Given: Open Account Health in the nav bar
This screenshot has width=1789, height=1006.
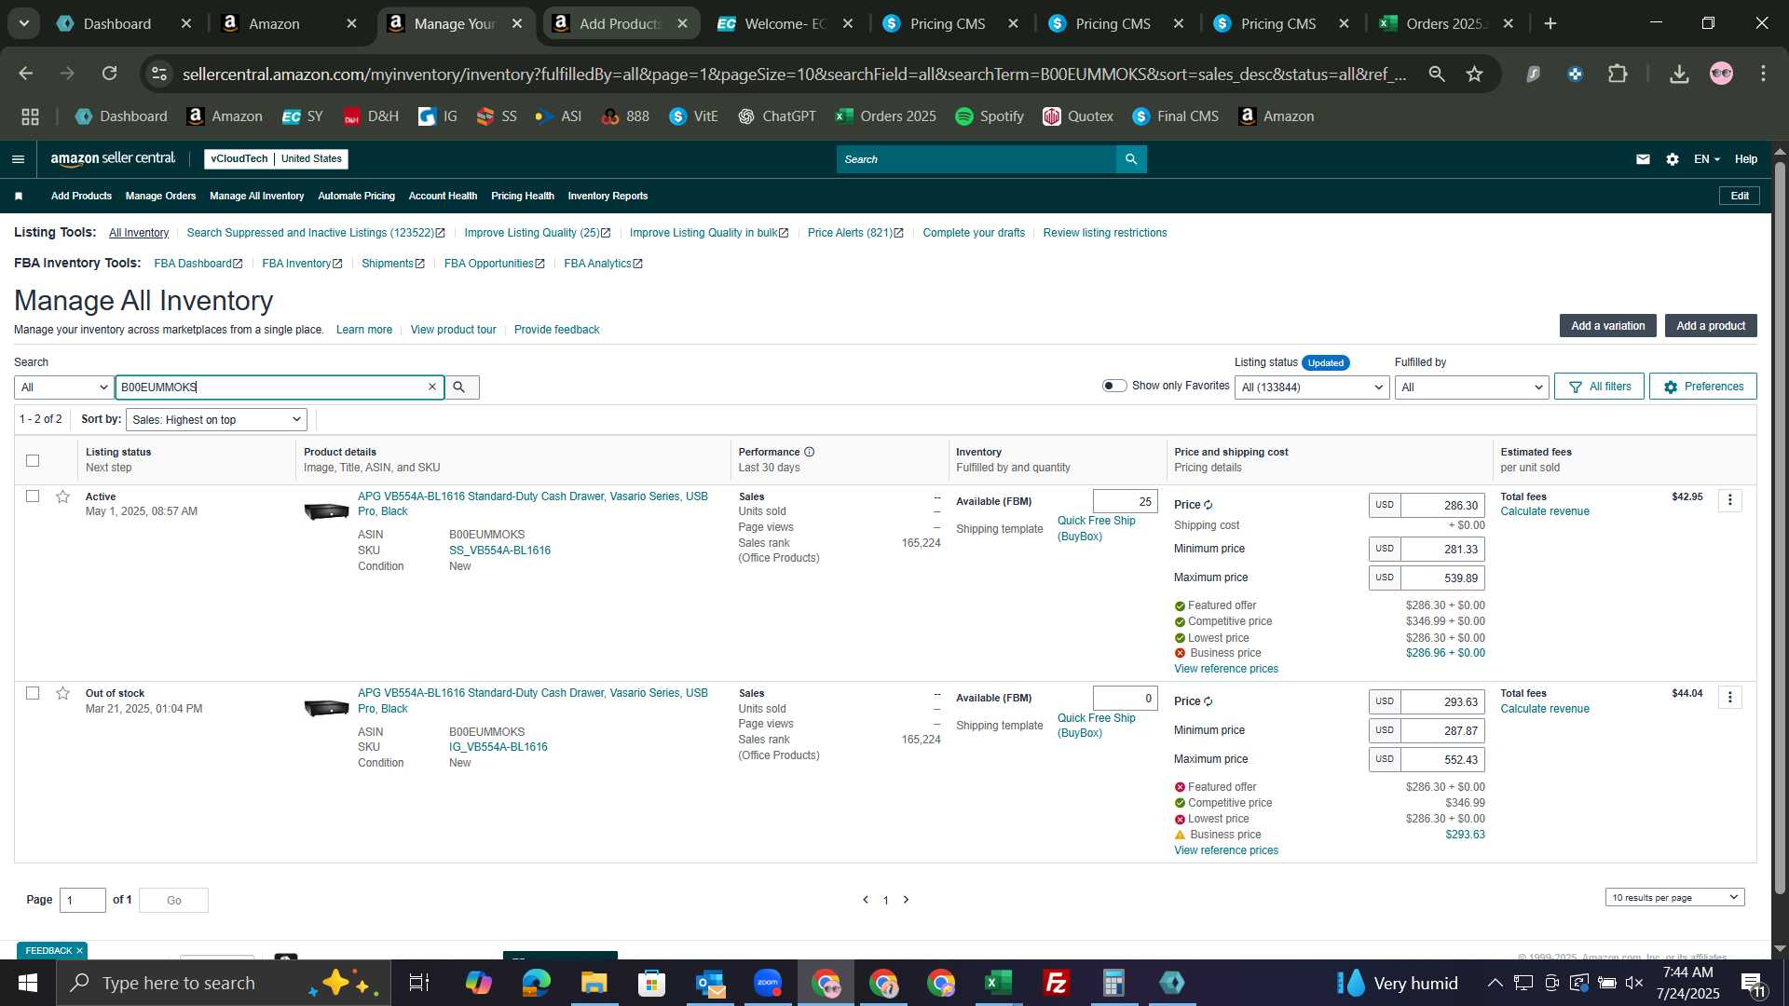Looking at the screenshot, I should click(443, 196).
